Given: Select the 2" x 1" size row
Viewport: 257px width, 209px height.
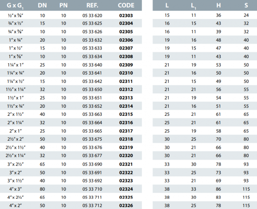Looking at the screenshot, I should (16, 131).
